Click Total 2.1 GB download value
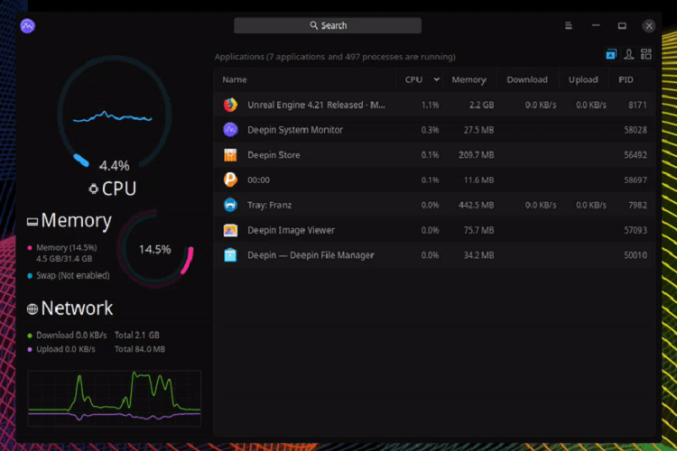This screenshot has width=677, height=451. pyautogui.click(x=137, y=335)
